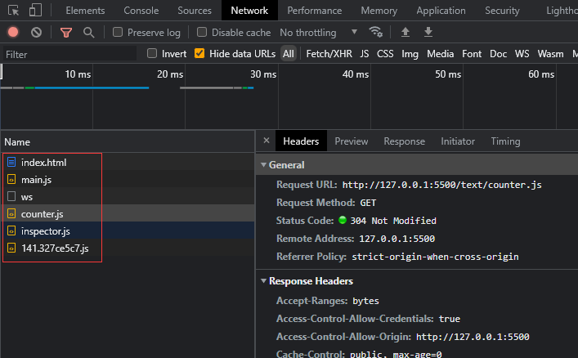
Task: Click the 30 ms timeline marker
Action: [262, 74]
